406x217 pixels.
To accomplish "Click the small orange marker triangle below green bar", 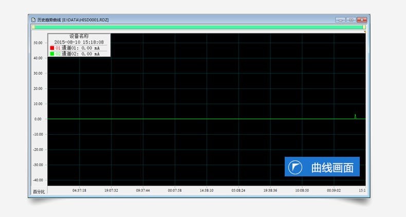I will click(x=365, y=32).
